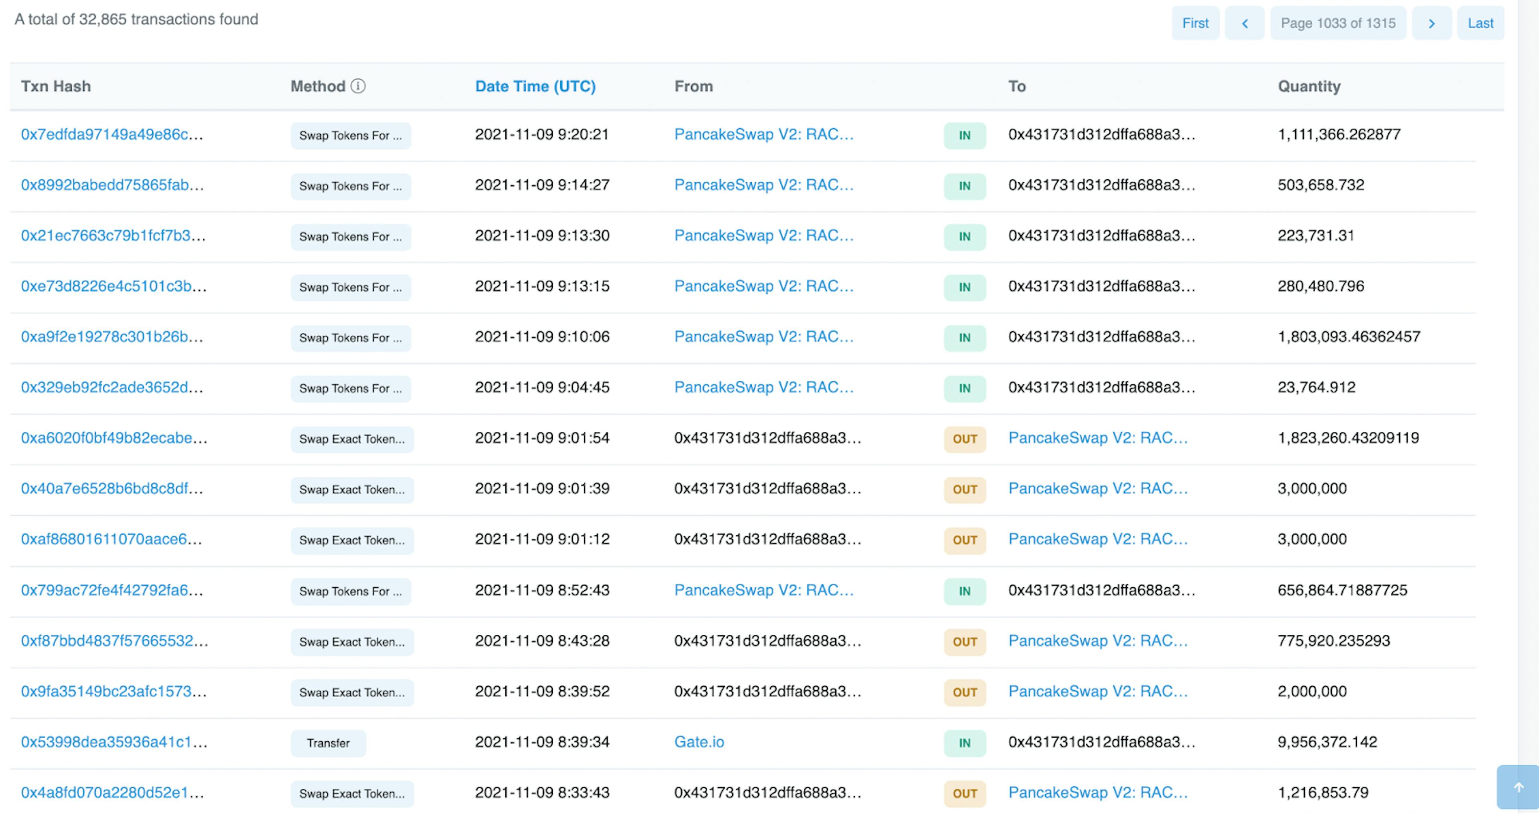Select quantity 656,864.71887725
This screenshot has height=813, width=1539.
point(1343,590)
